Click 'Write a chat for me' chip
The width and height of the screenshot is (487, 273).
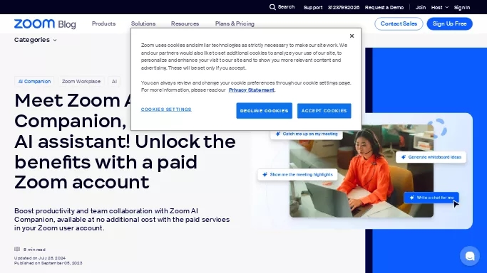tap(431, 198)
